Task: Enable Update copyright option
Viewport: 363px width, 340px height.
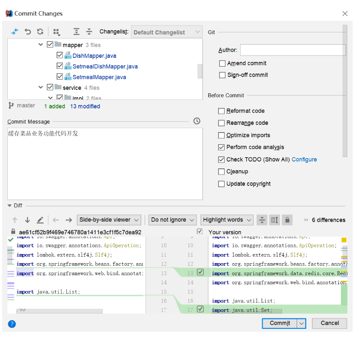Action: tap(222, 184)
